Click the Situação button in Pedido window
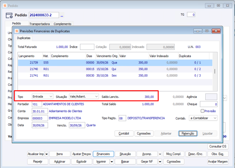 (125, 154)
